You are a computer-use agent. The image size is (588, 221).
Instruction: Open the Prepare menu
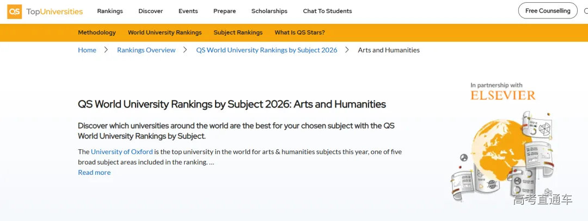point(225,11)
